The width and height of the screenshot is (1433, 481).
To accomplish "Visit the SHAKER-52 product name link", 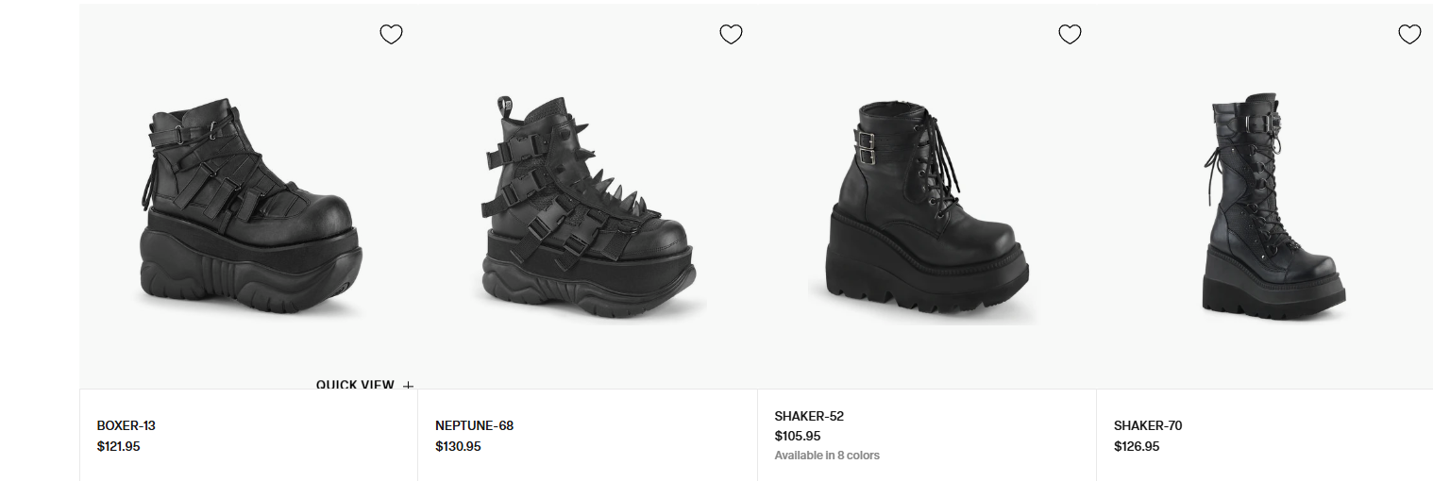I will coord(809,416).
